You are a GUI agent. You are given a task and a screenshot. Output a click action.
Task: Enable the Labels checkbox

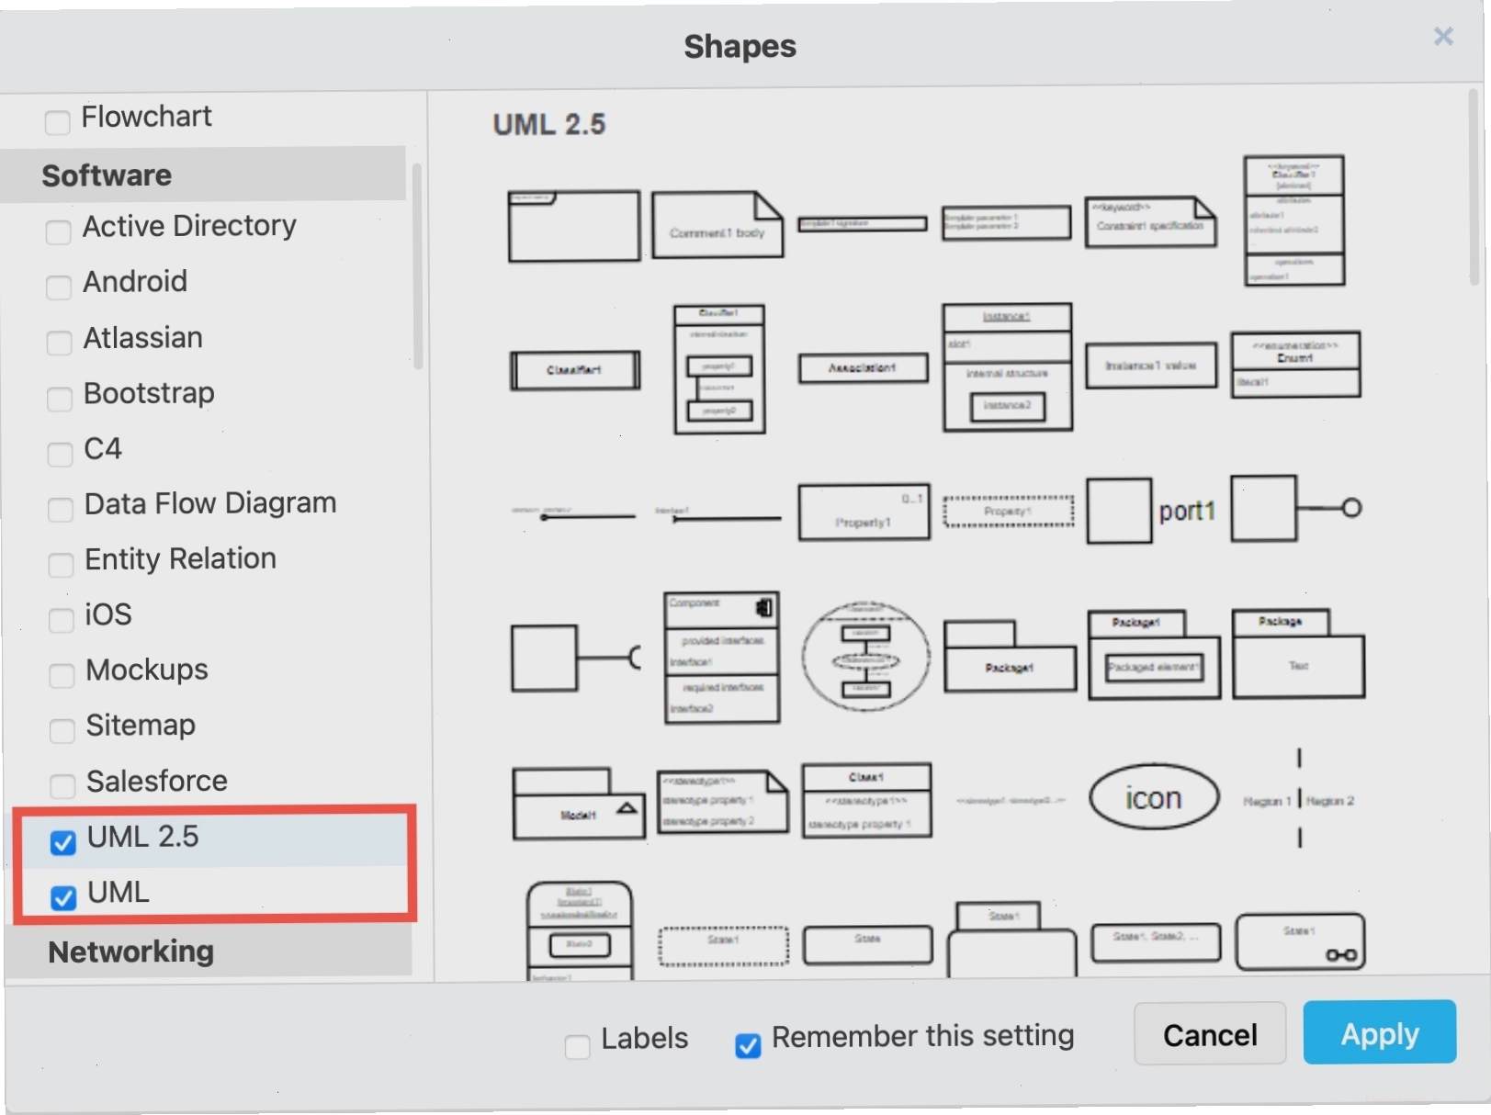pyautogui.click(x=578, y=1046)
